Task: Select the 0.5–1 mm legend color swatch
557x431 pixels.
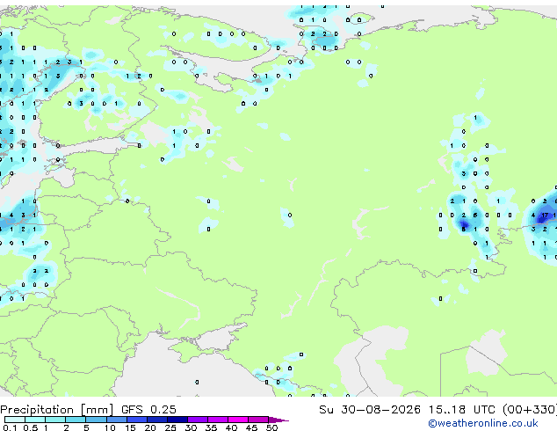Action: (x=35, y=420)
